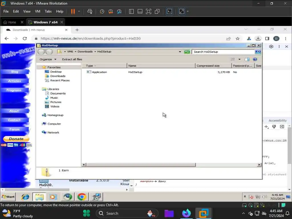
Task: Go back in Chrome browser
Action: (x=7, y=38)
